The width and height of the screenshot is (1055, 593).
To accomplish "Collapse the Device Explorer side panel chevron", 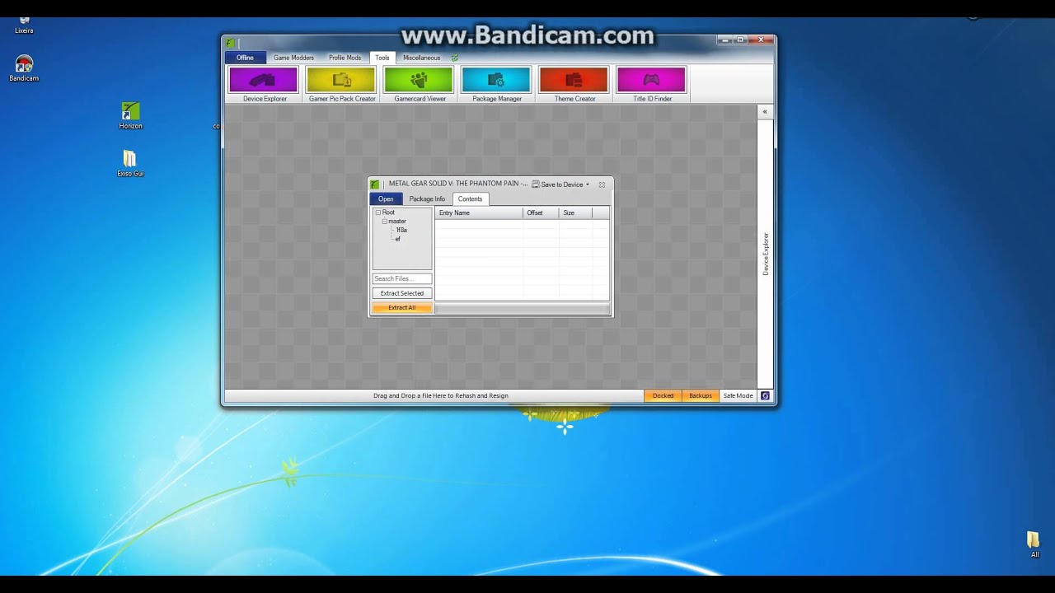I will click(x=765, y=111).
